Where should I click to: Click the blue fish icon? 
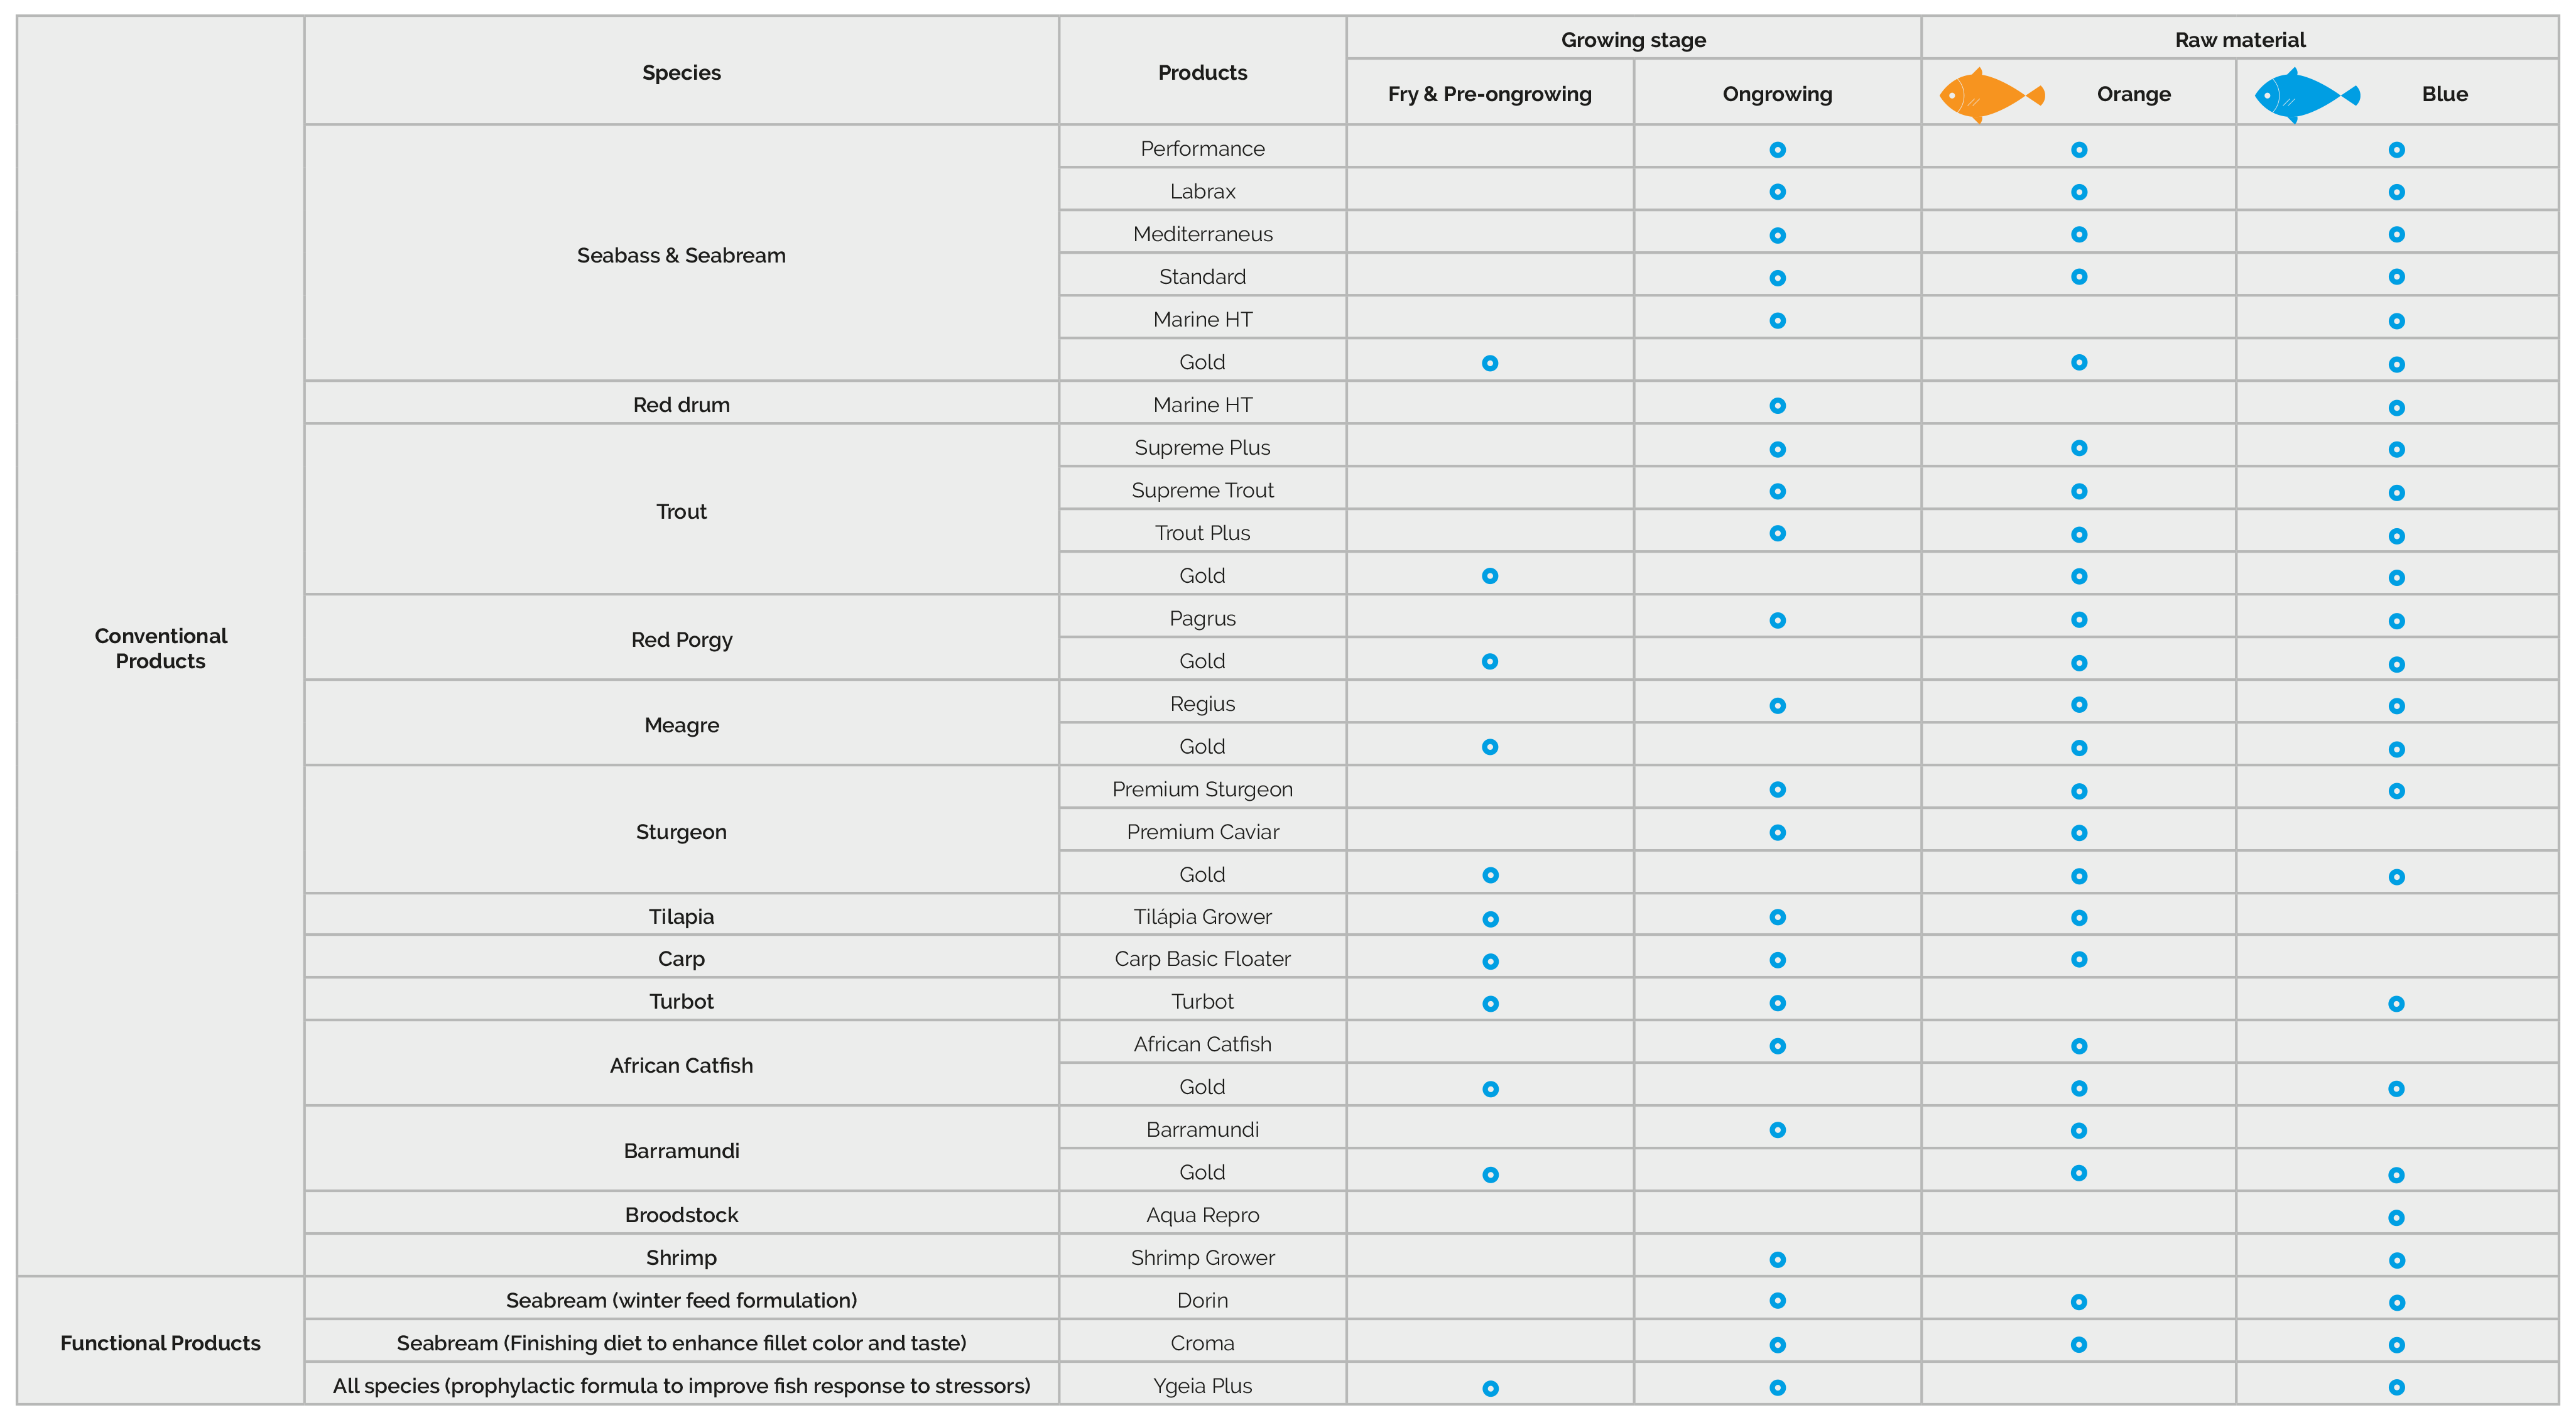[2305, 95]
